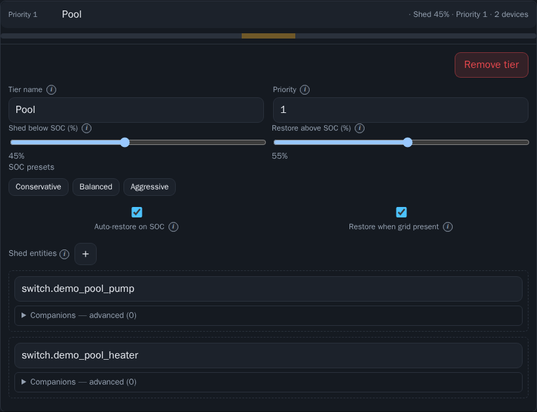Click the '45%' value label
537x412 pixels.
coord(16,156)
